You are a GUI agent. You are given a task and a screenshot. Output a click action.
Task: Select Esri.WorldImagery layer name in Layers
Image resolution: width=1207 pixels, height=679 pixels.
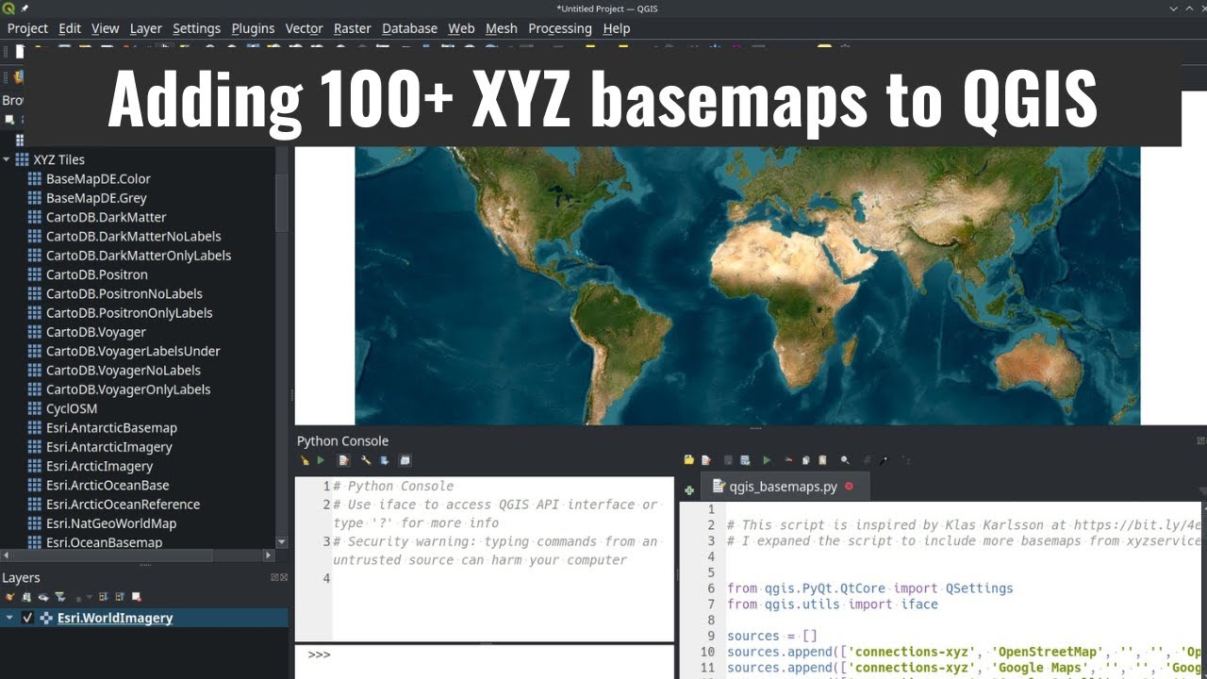click(115, 618)
